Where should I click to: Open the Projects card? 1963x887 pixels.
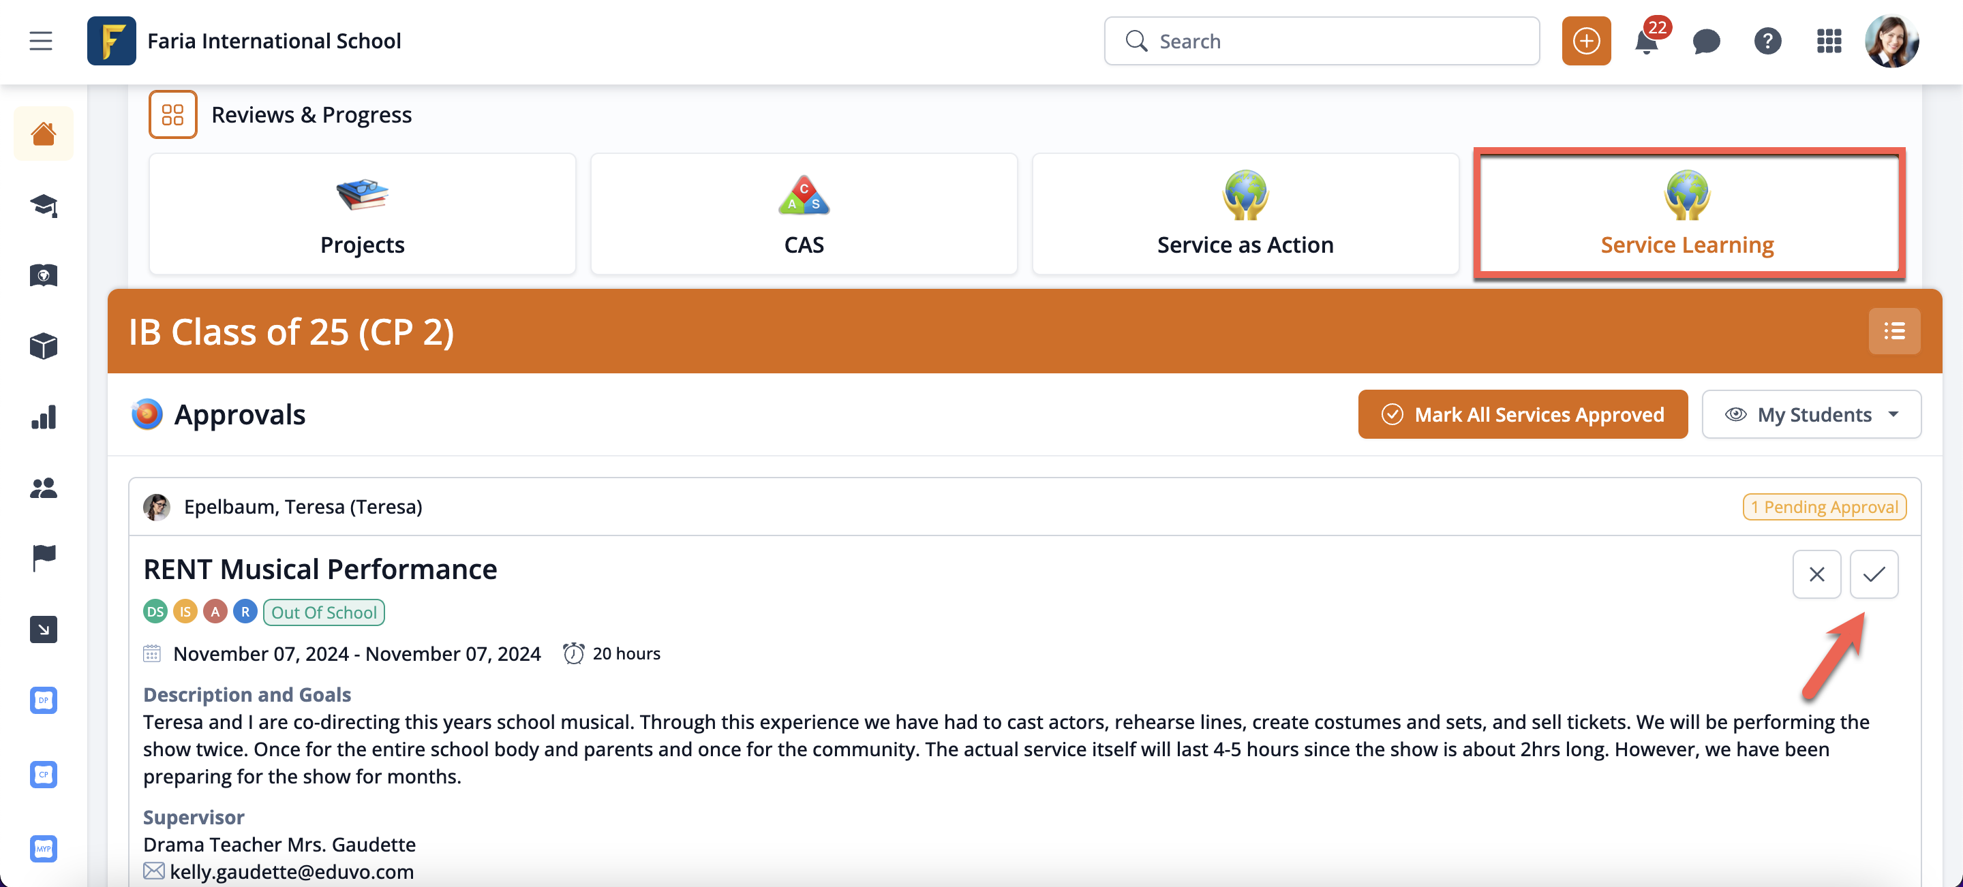click(363, 214)
